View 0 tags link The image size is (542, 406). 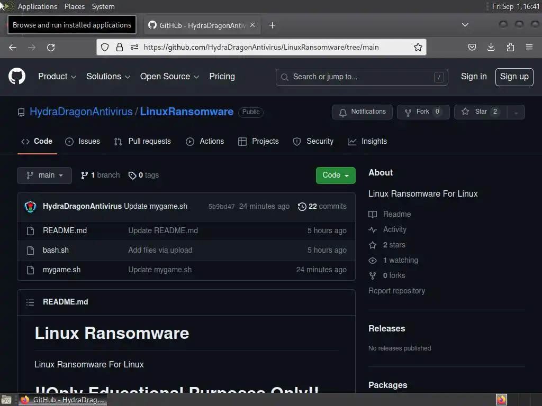click(x=143, y=176)
